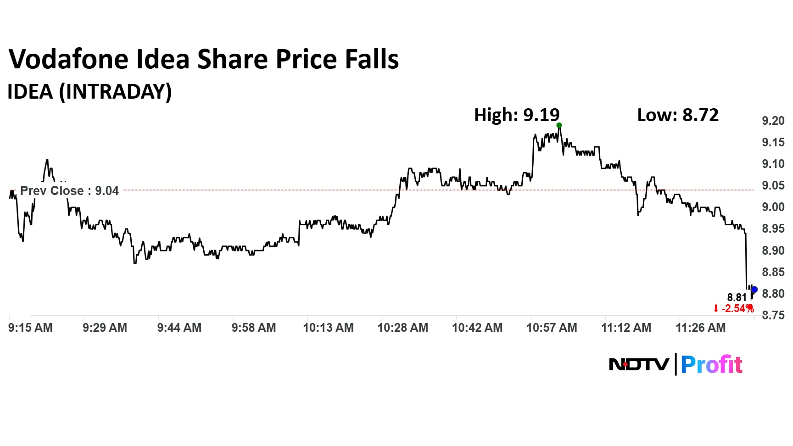This screenshot has height=446, width=793.
Task: Click the 8.81 current price label
Action: point(737,297)
